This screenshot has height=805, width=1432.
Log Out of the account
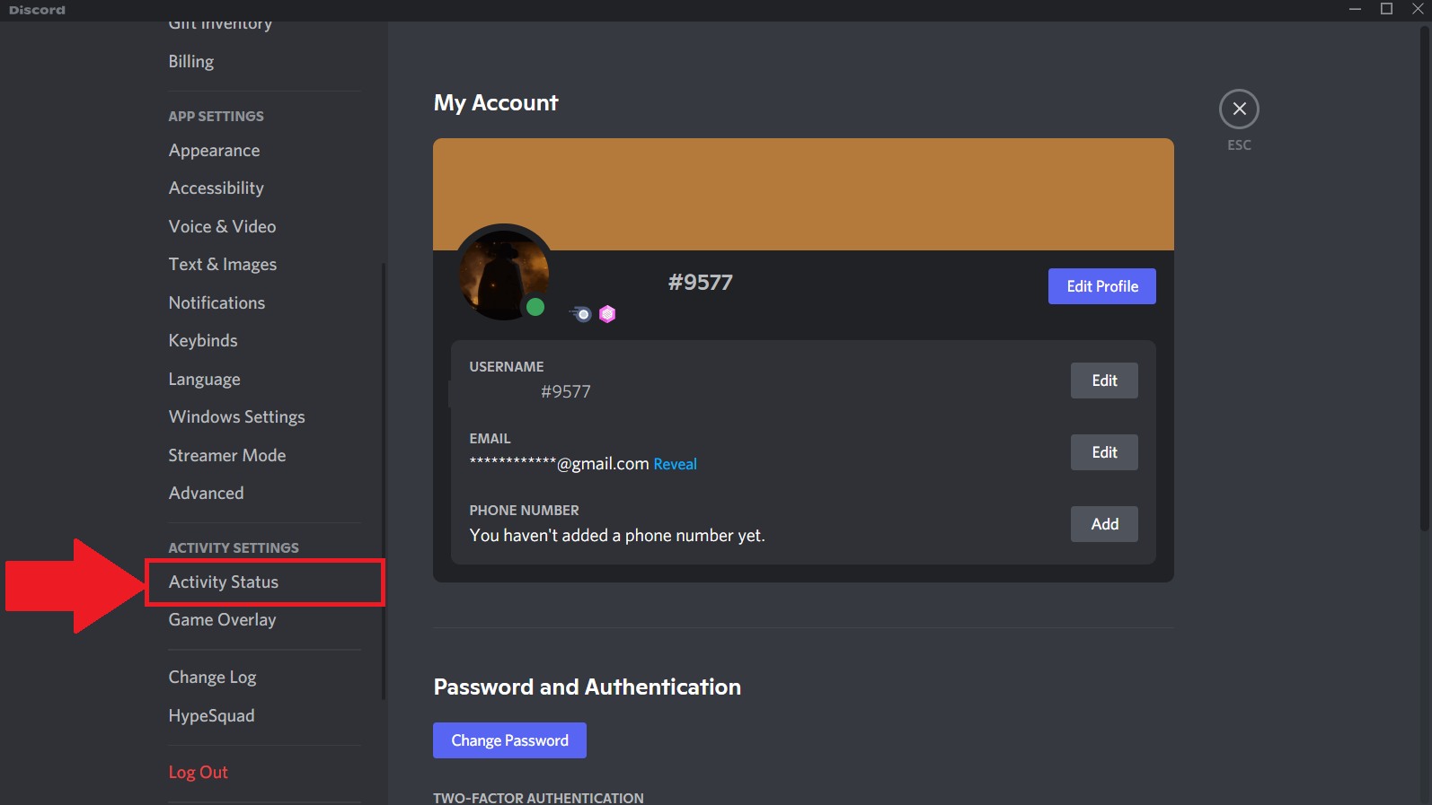point(198,773)
